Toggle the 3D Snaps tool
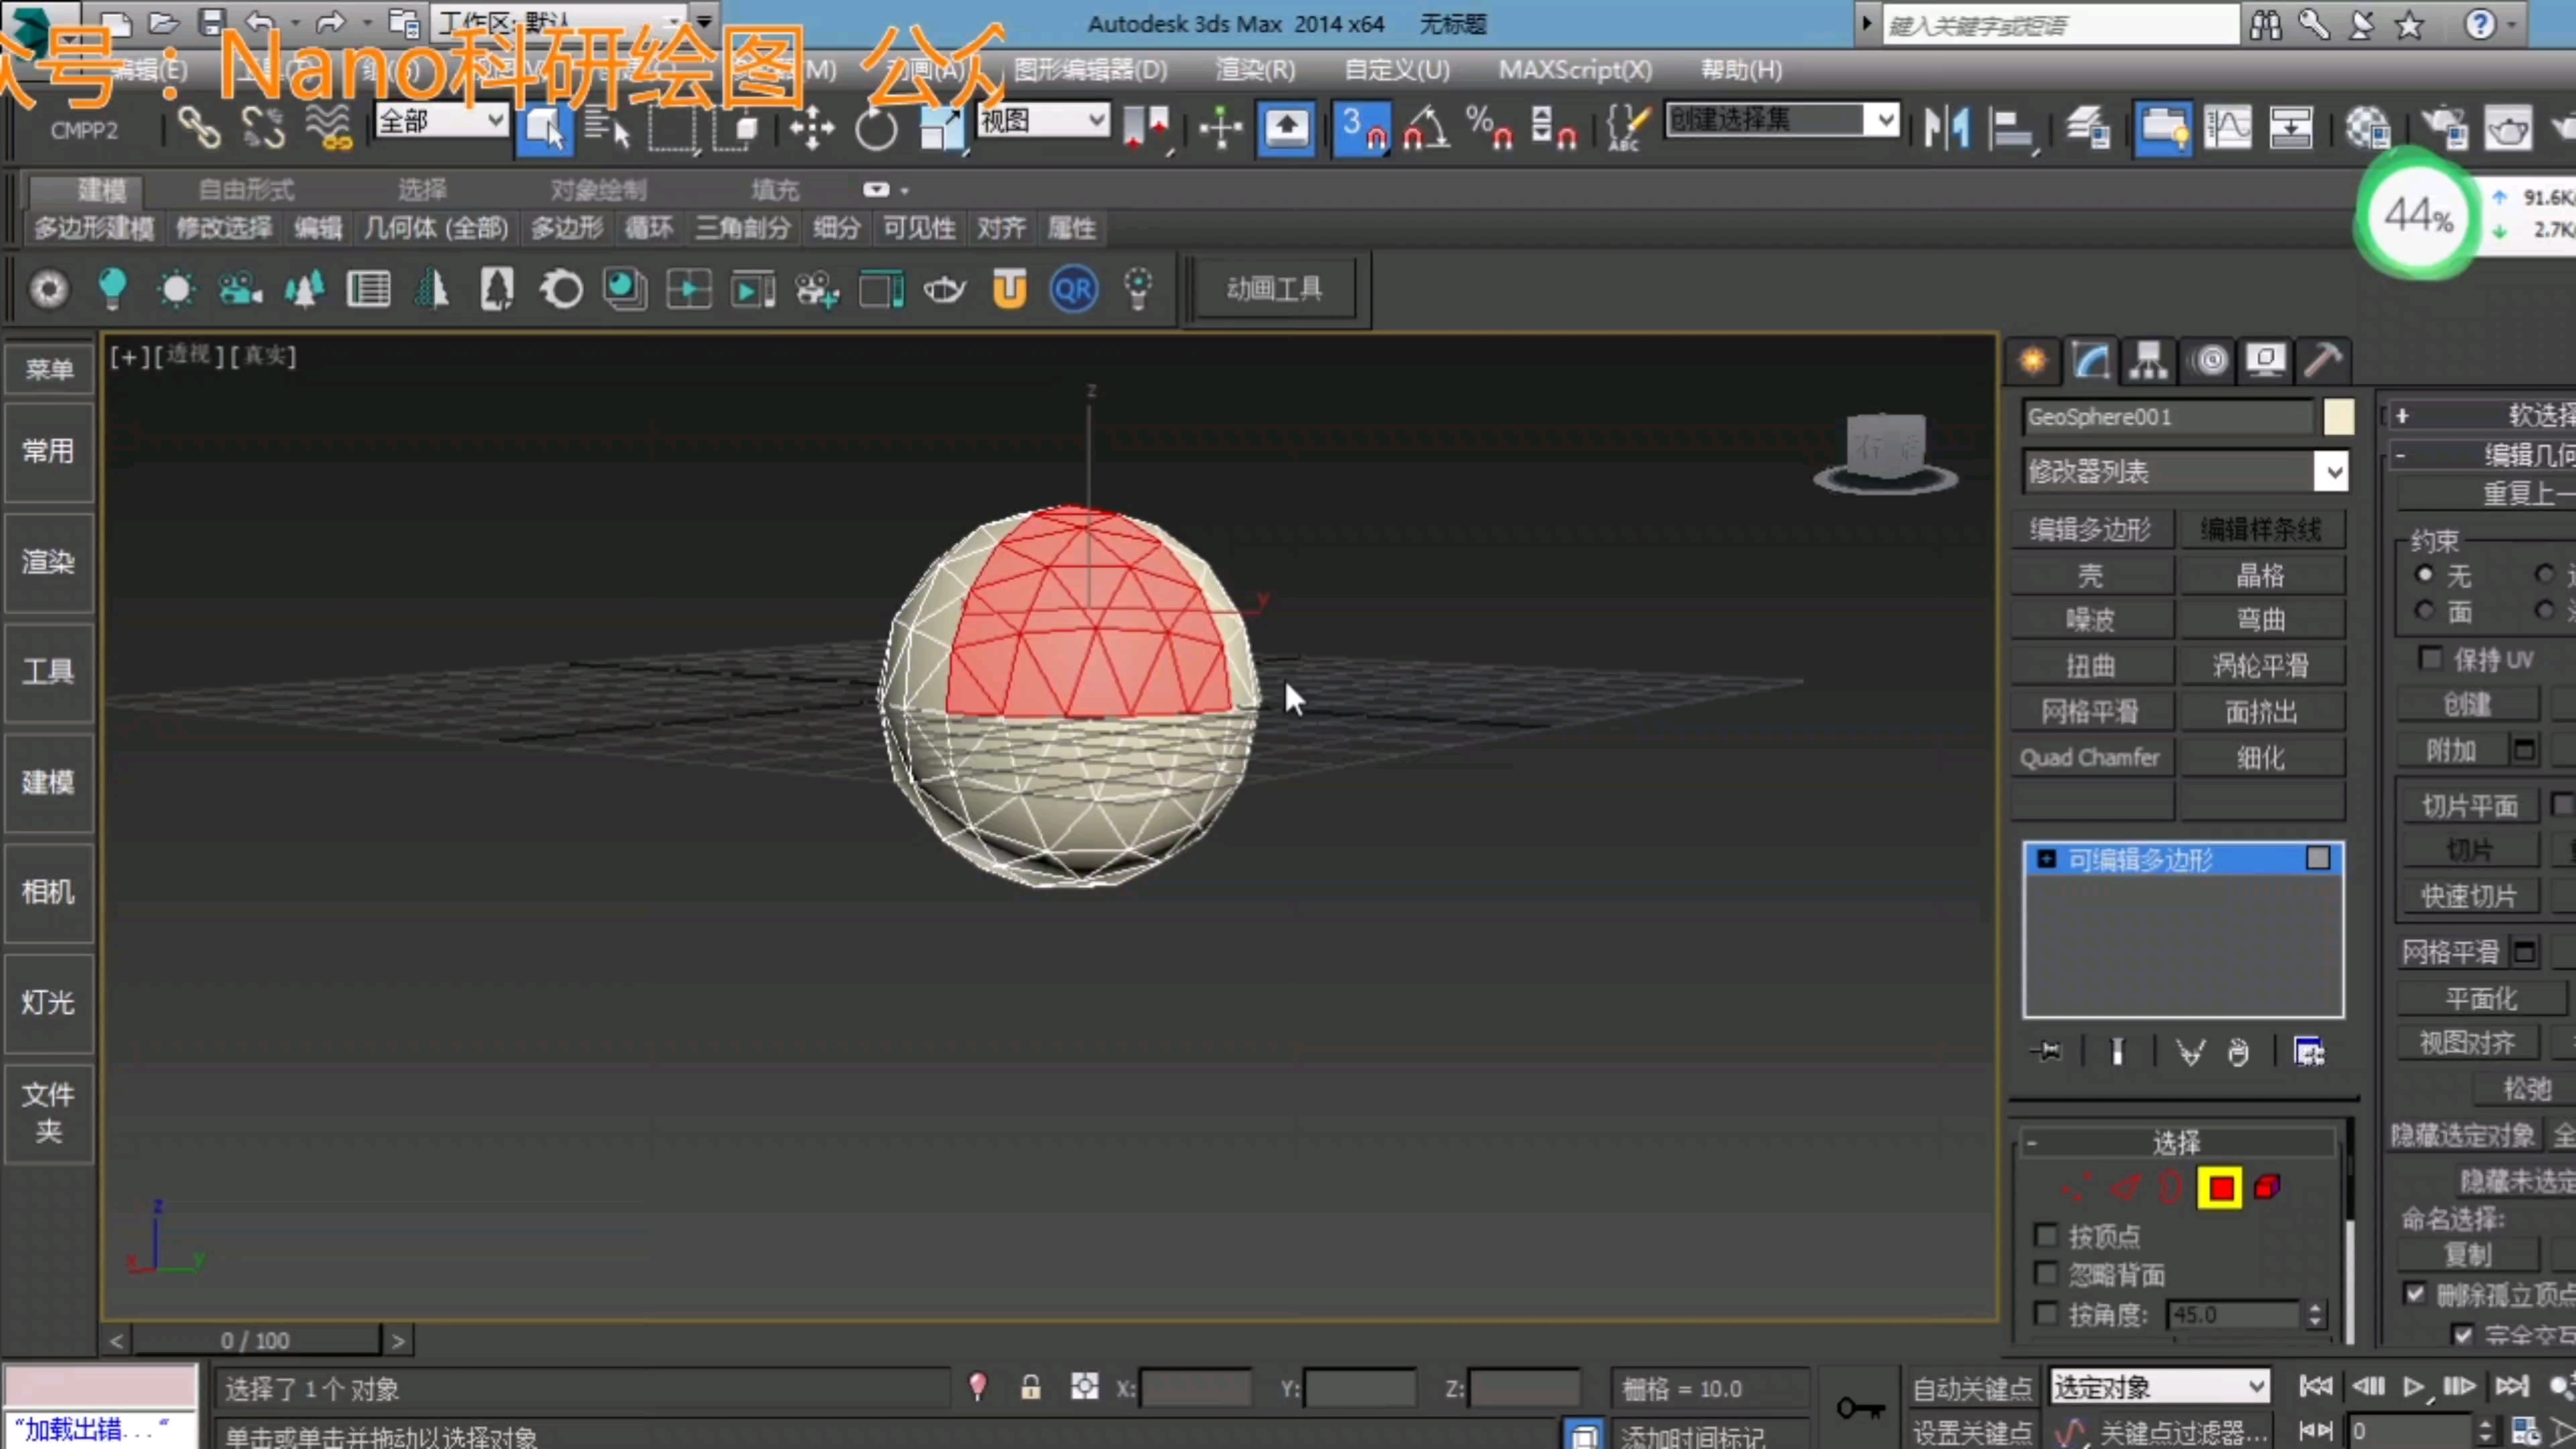The image size is (2576, 1449). 1361,128
